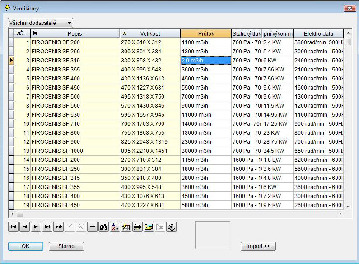359x264 pixels.
Task: Click the 3600 m3/h cell of BF 355
Action: click(206, 187)
